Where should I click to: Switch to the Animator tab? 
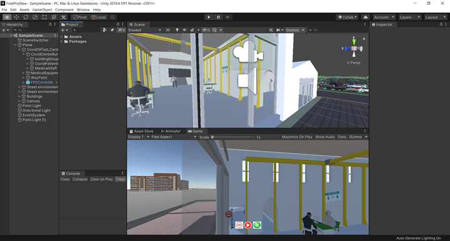171,131
